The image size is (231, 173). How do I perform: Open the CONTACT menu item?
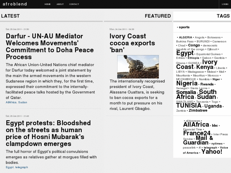pos(74,4)
